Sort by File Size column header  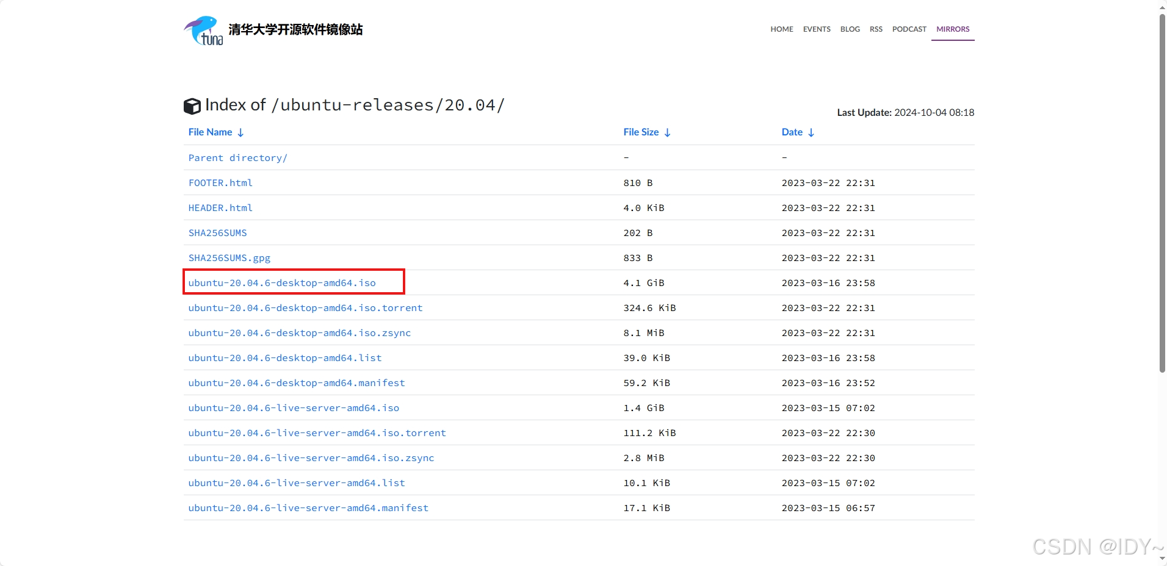point(641,132)
